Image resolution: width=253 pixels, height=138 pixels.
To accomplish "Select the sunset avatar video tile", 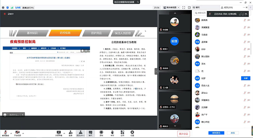I will coord(175,100).
